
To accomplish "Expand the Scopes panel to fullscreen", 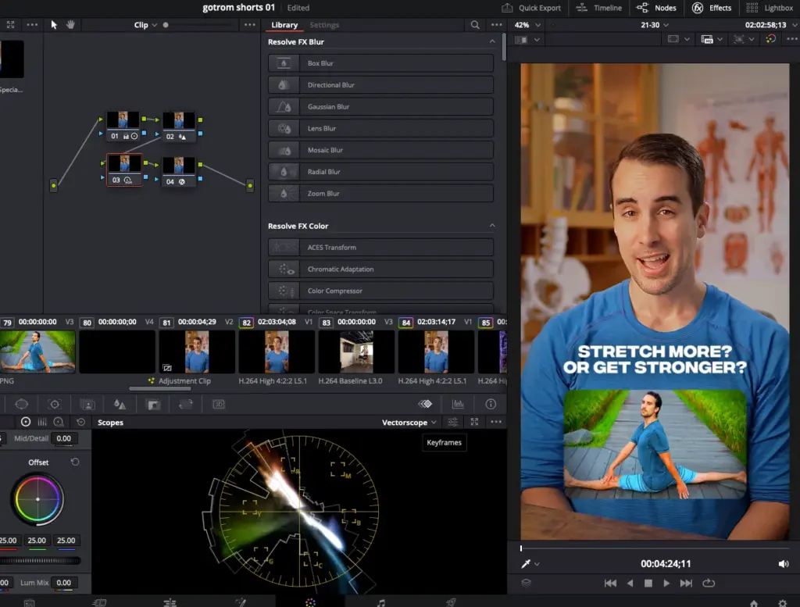I will pos(473,422).
